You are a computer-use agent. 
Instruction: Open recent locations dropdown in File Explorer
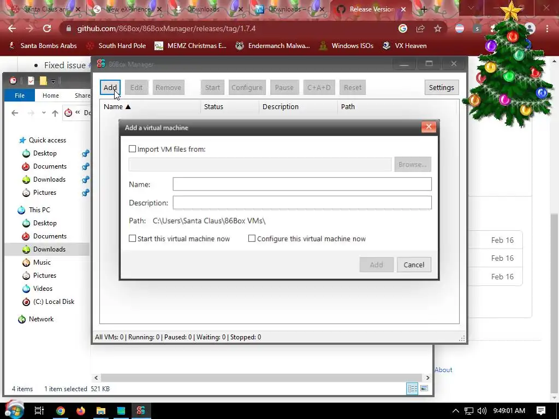[44, 113]
